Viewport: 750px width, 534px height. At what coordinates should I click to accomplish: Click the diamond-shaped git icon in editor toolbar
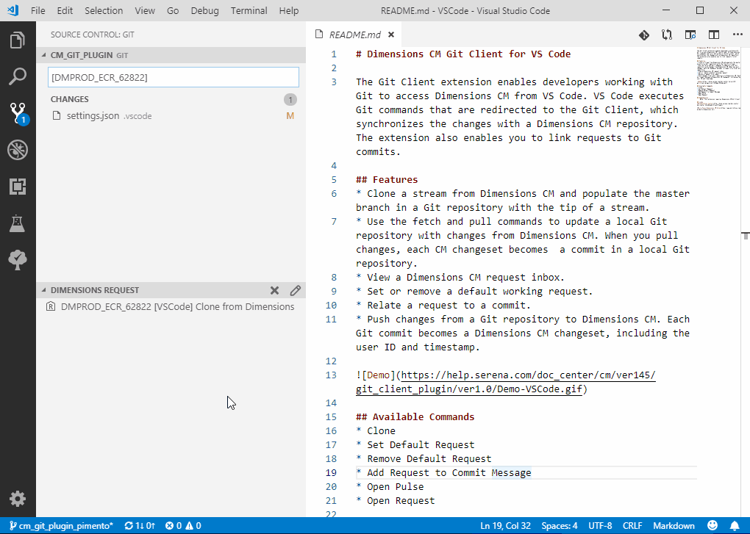(644, 35)
